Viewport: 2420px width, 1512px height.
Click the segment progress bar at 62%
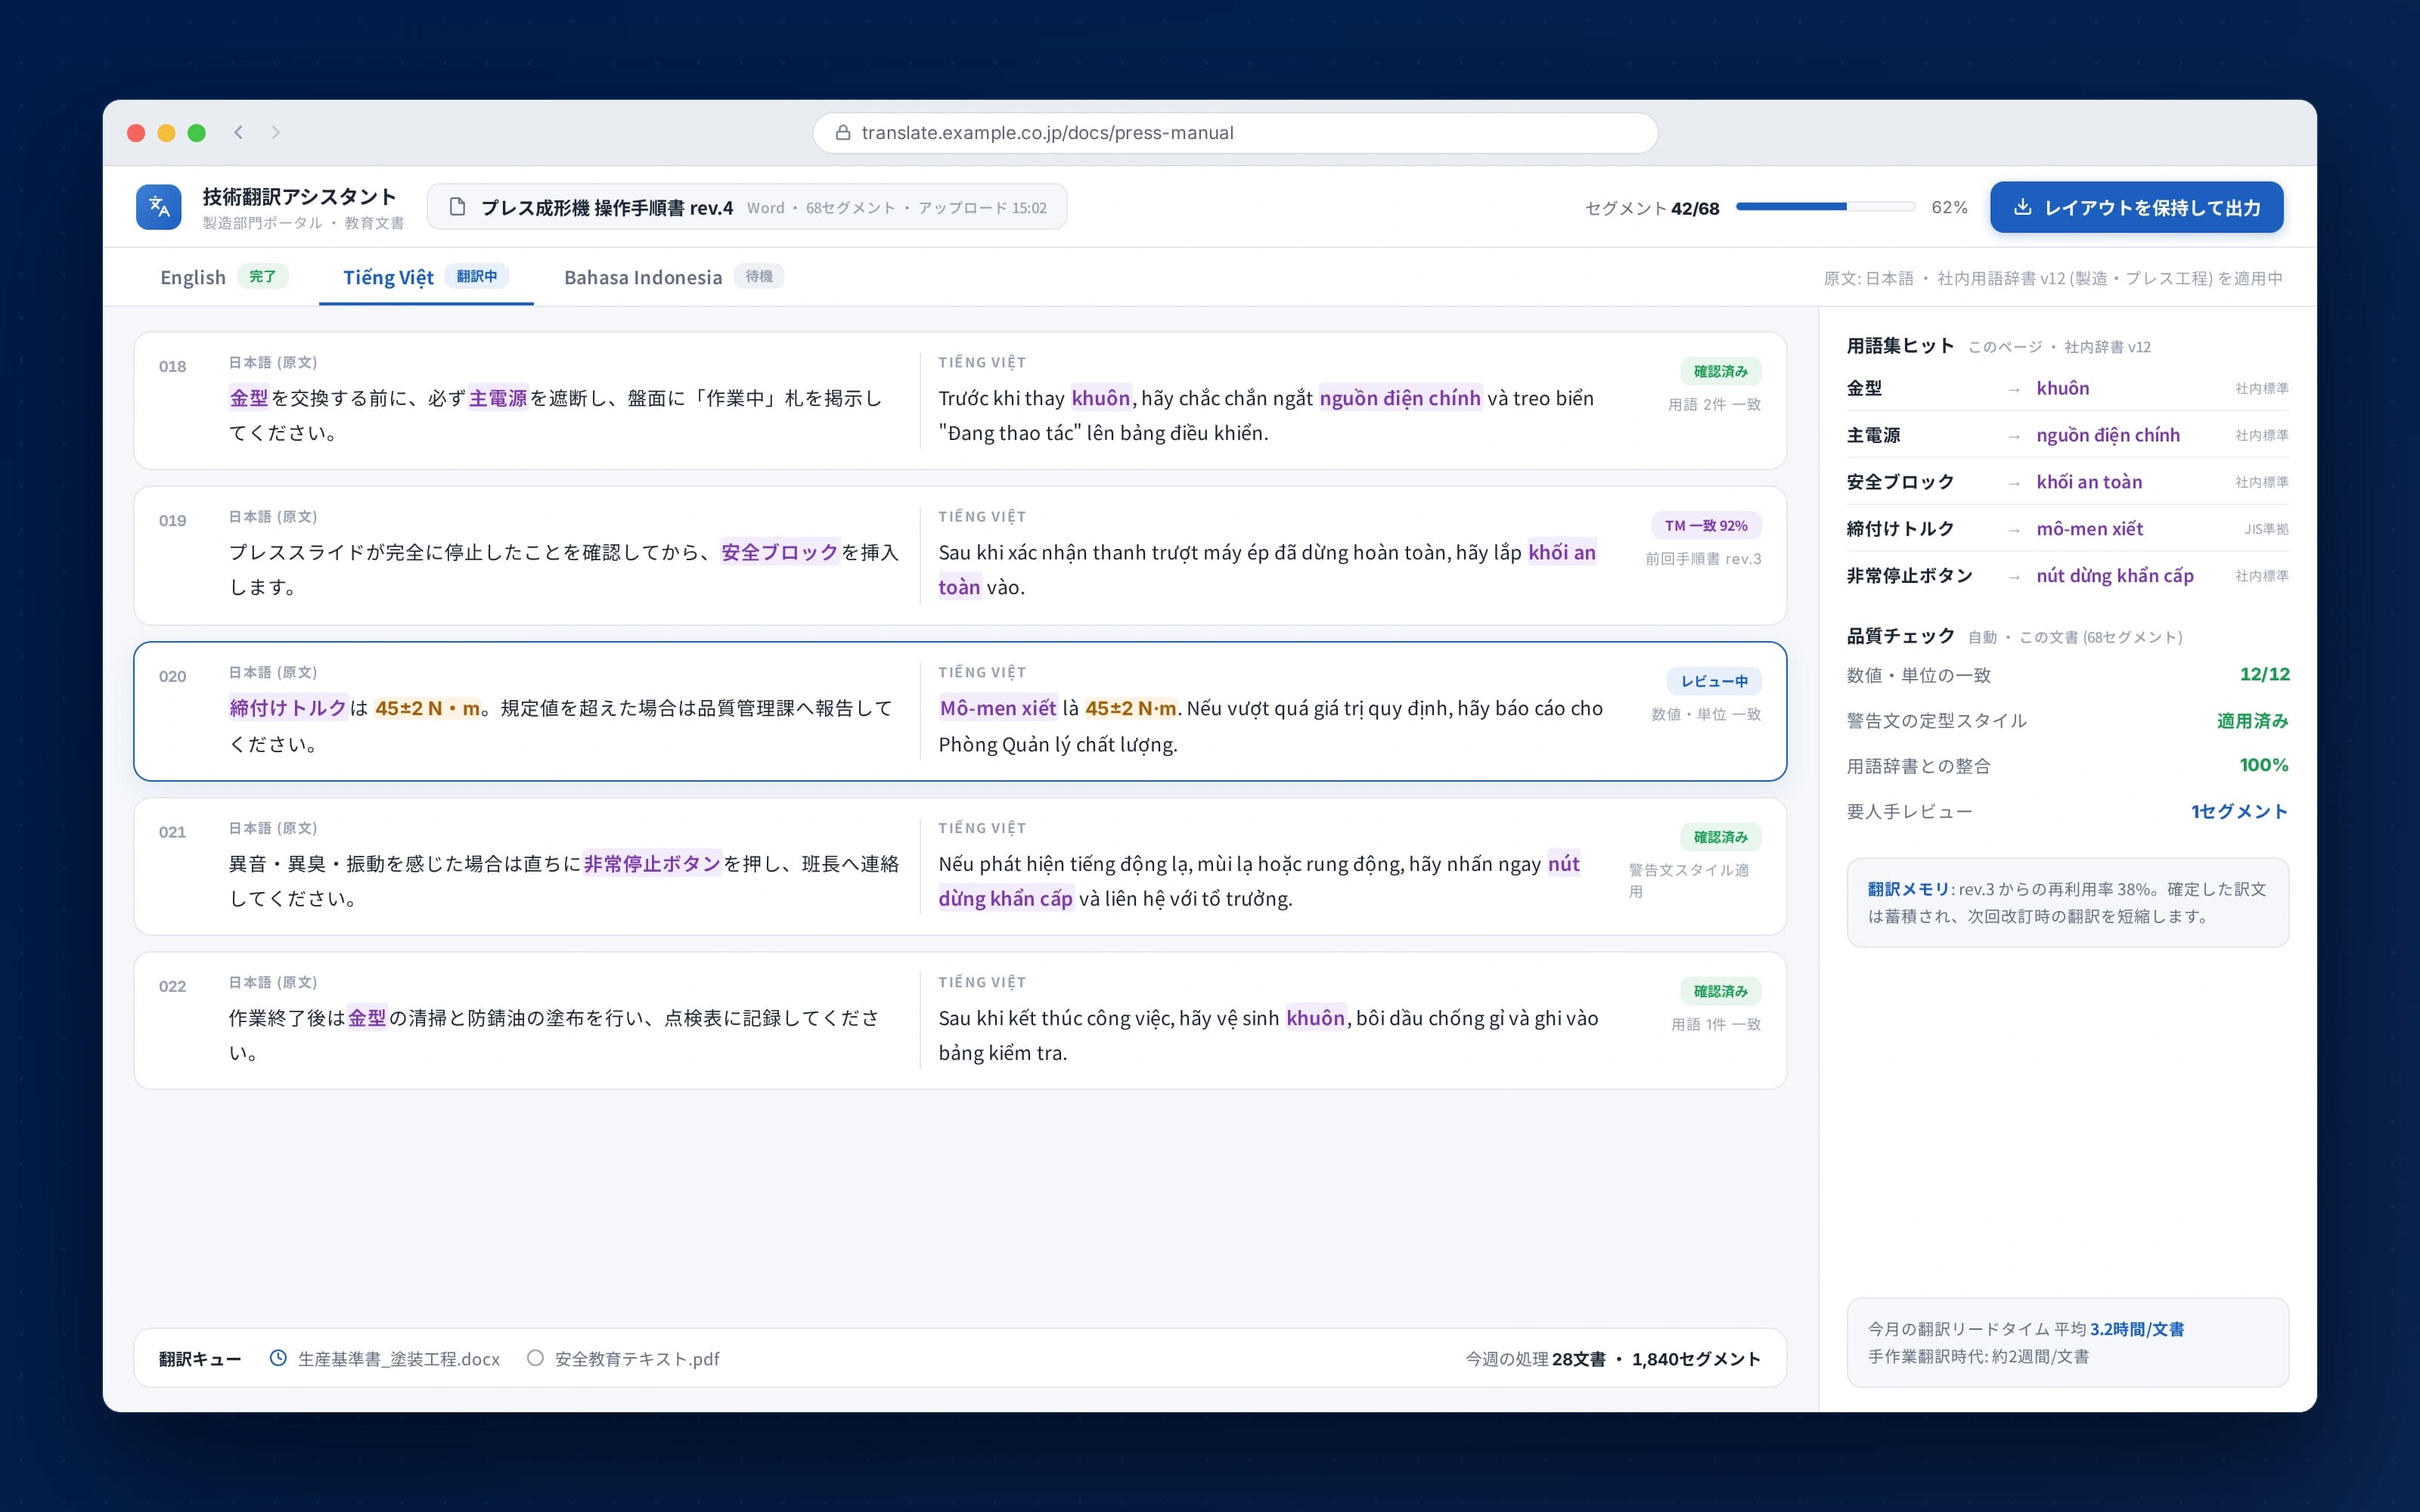(1825, 207)
